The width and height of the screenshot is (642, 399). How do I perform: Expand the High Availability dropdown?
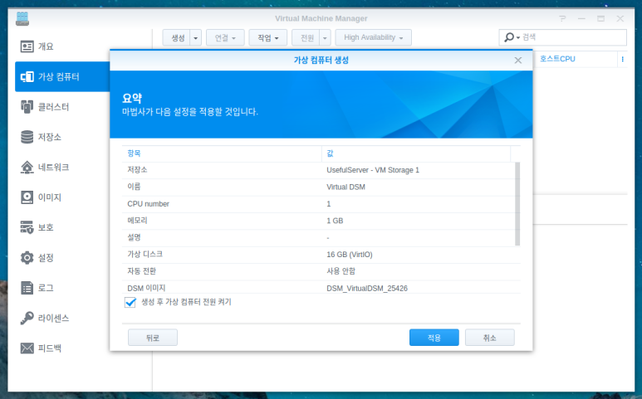click(373, 37)
